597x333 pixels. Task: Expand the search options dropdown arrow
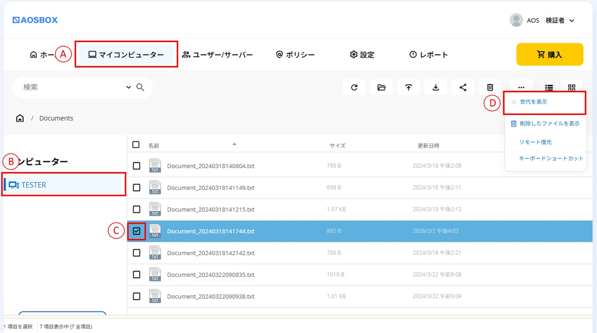(x=128, y=87)
